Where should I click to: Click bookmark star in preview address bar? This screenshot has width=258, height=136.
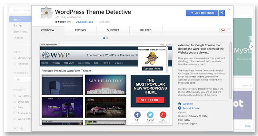coord(163,45)
